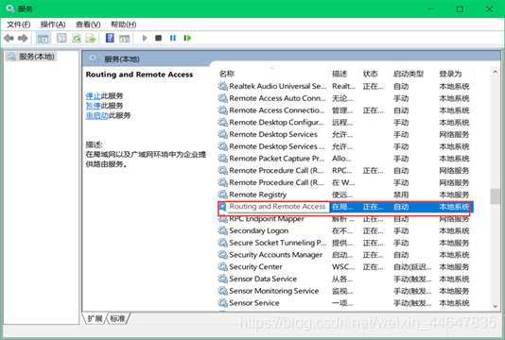The width and height of the screenshot is (505, 340).
Task: Click the 重启动 link to restart service
Action: click(96, 115)
